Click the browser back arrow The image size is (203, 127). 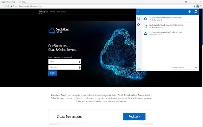2,6
